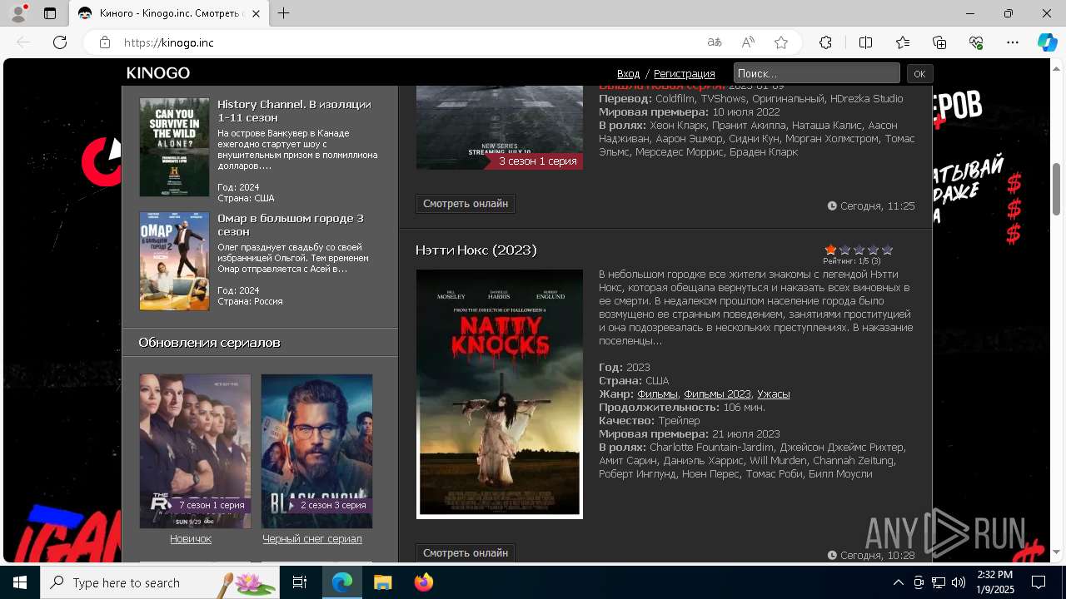Viewport: 1066px width, 599px height.
Task: Click the 3 сезон 1 серия poster
Action: 500,127
